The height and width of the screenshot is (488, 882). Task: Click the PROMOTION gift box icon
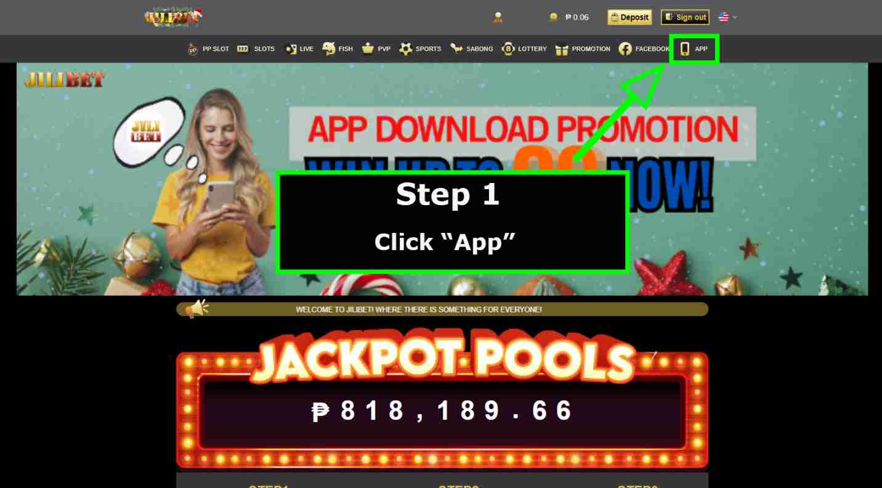[561, 49]
